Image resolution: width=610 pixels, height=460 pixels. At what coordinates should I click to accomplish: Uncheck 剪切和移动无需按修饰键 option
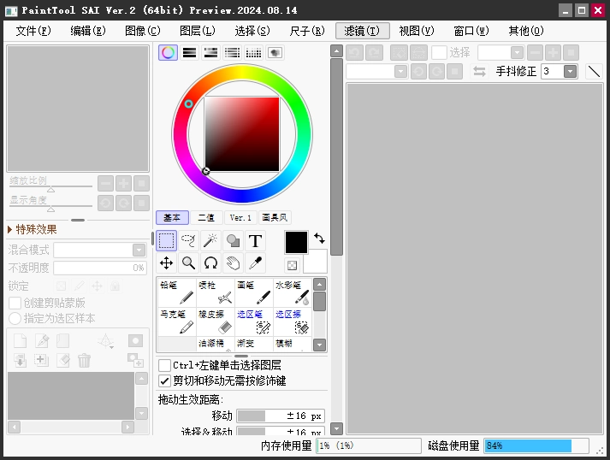pos(164,380)
